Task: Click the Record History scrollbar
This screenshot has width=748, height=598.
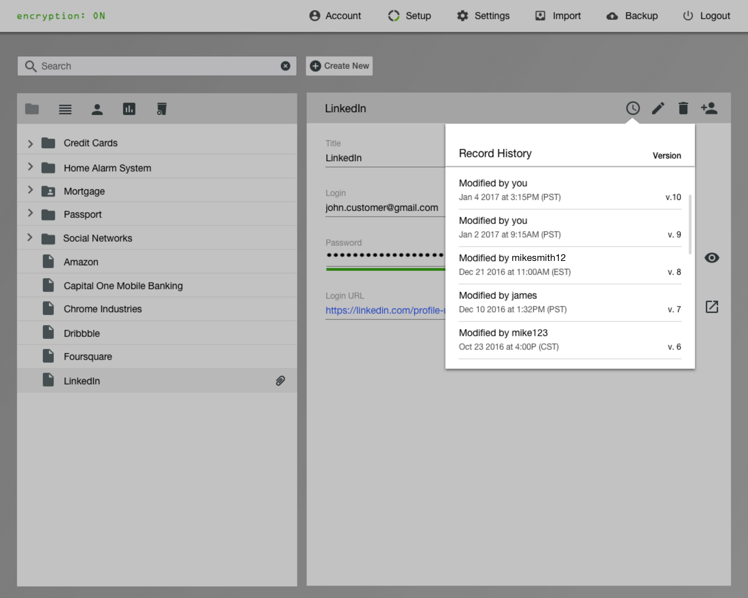Action: click(x=690, y=224)
